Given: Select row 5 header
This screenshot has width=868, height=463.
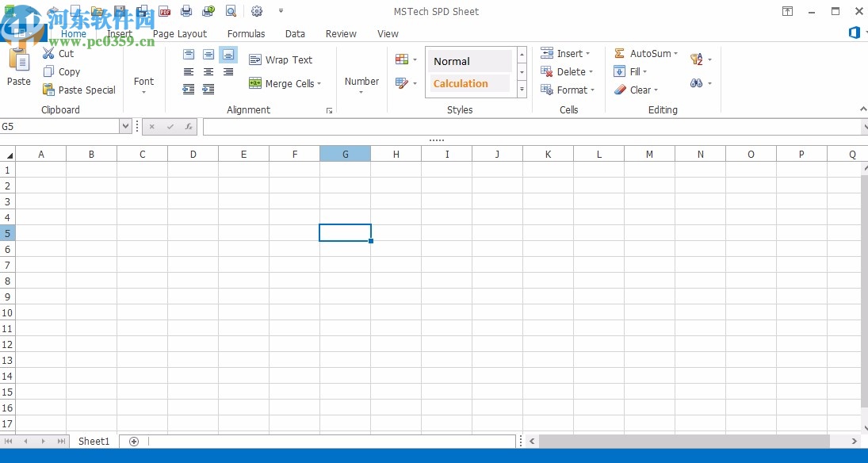Looking at the screenshot, I should point(8,233).
